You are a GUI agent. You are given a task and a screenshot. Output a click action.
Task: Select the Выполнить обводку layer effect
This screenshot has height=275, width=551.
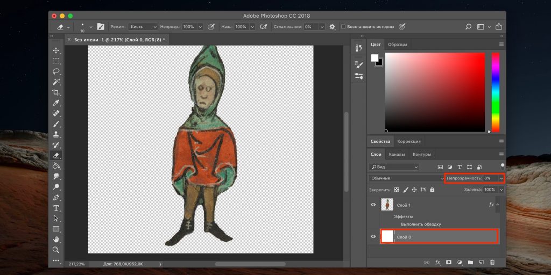[421, 224]
